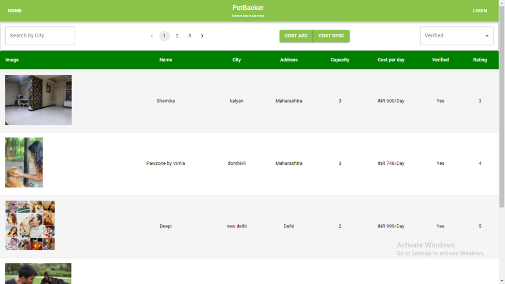Click the rating 5 in Deepi's row
The width and height of the screenshot is (505, 284).
(x=480, y=226)
